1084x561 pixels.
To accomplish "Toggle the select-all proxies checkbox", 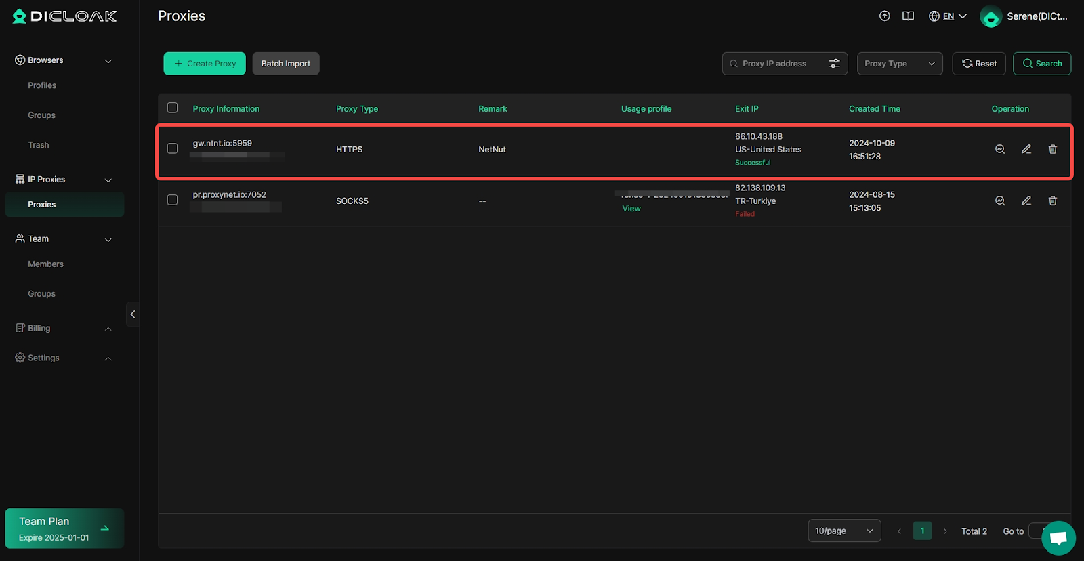I will (x=172, y=108).
